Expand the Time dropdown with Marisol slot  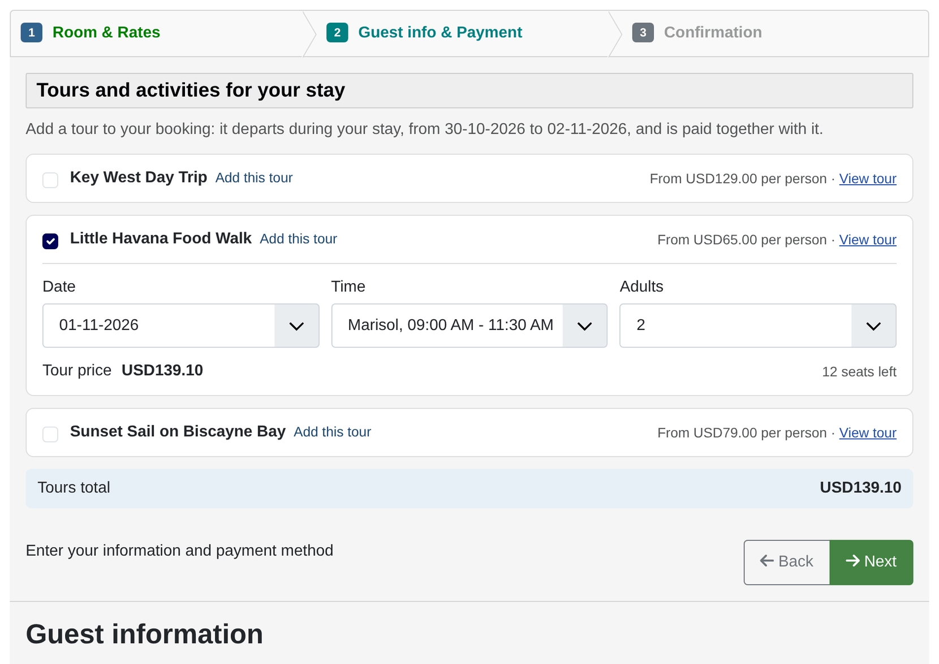point(469,326)
